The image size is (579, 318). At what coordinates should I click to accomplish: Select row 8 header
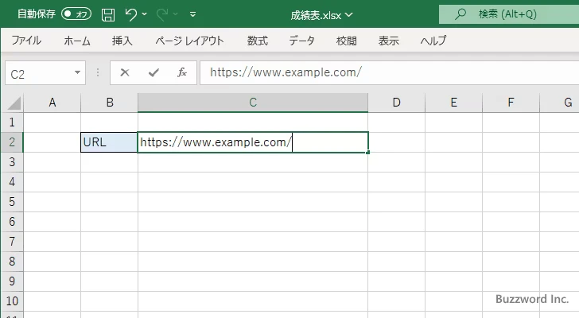[x=12, y=262]
